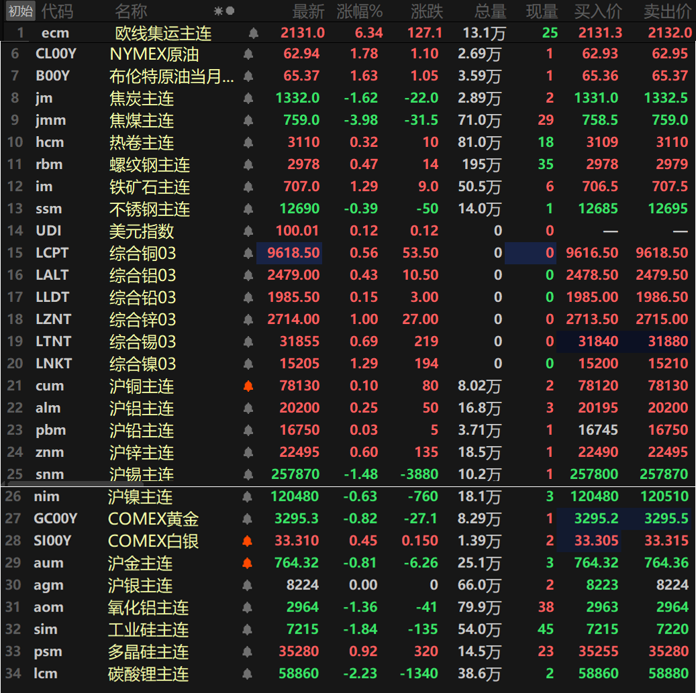This screenshot has height=693, width=696.
Task: Click the sun-and-dot icon in header
Action: tap(224, 11)
